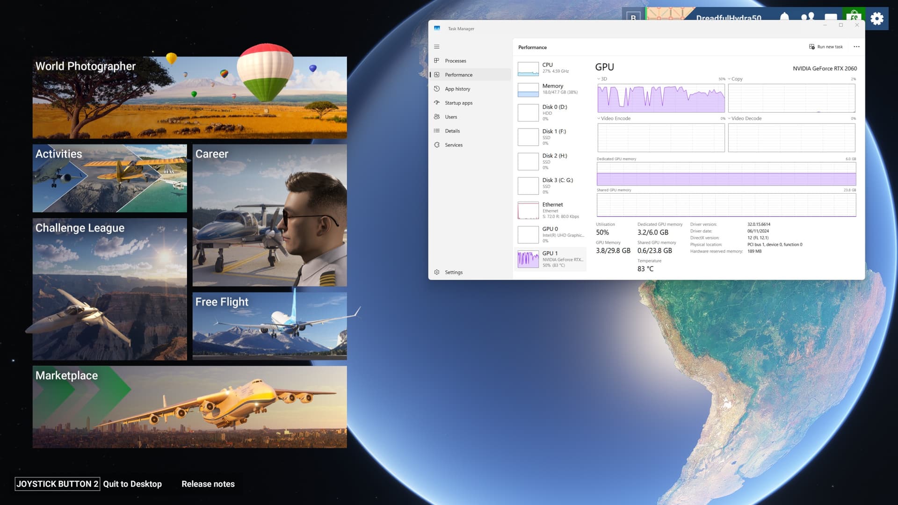Viewport: 898px width, 505px height.
Task: Click Quit to Desktop
Action: 132,484
